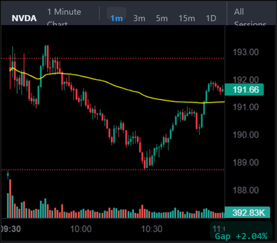Switch to the 3m timeframe
This screenshot has width=277, height=243.
pyautogui.click(x=139, y=18)
